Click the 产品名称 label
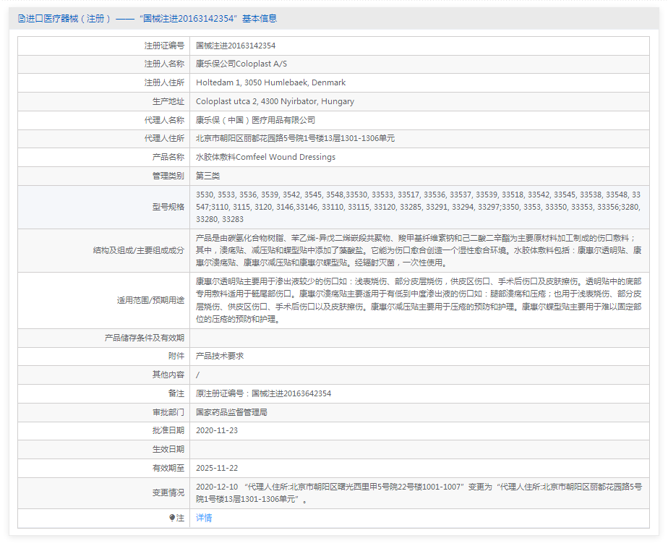Screen dimensions: 668x546 point(168,157)
